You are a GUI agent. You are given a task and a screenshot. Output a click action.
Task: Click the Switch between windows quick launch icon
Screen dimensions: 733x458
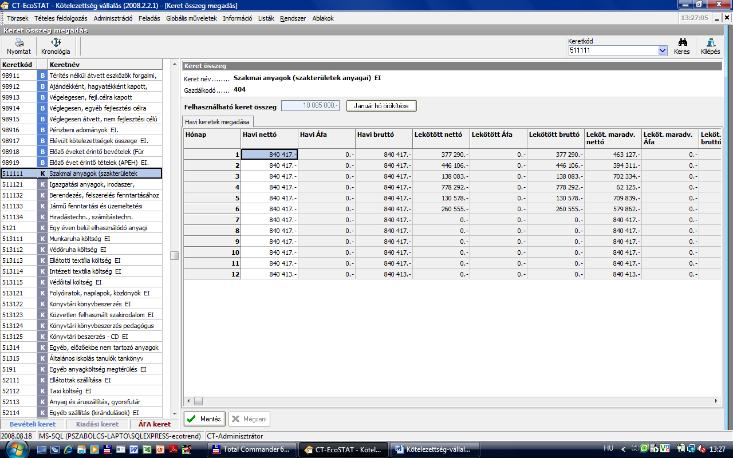point(56,449)
